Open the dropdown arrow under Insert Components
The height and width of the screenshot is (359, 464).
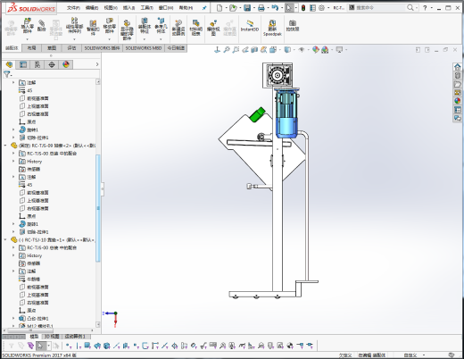[27, 39]
